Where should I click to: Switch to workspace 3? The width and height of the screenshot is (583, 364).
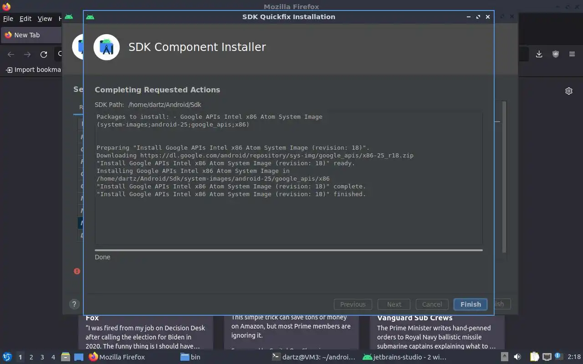pos(42,357)
